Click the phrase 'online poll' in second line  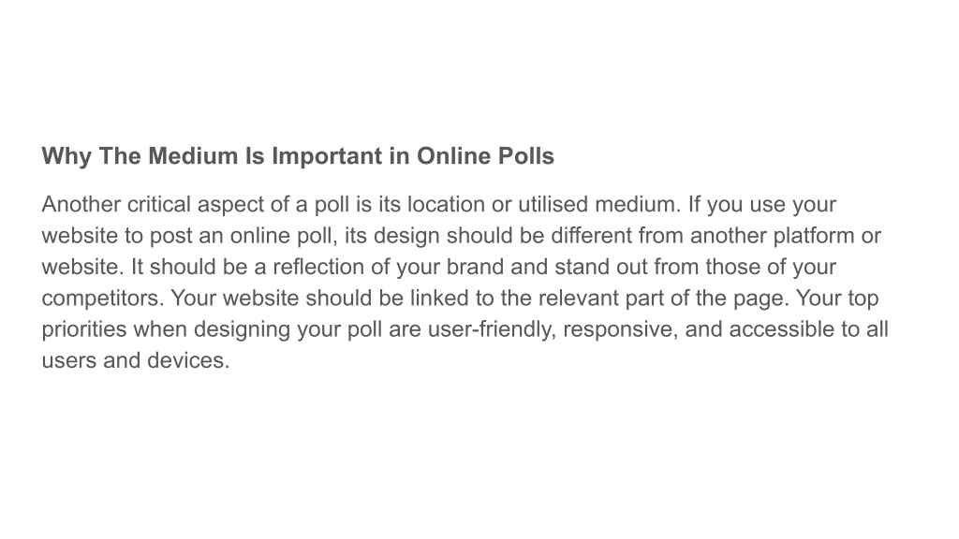[284, 237]
